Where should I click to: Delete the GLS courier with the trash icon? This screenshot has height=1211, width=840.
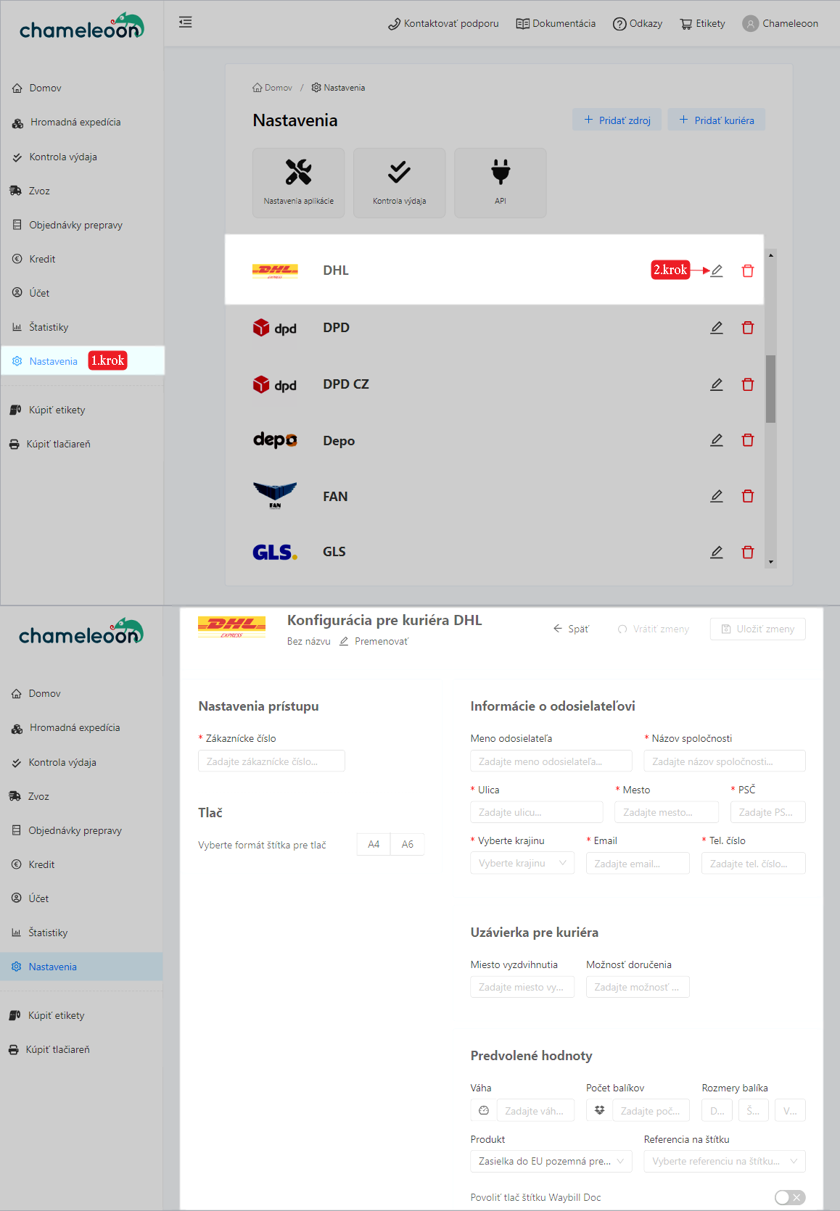pyautogui.click(x=747, y=551)
